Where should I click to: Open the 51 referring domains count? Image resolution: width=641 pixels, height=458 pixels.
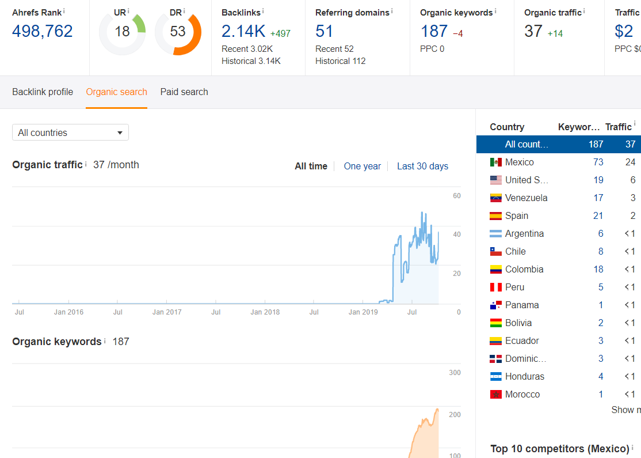point(324,31)
